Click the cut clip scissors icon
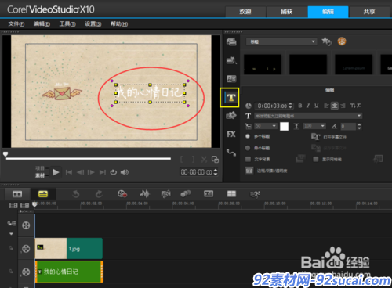The image size is (392, 288). (204, 159)
